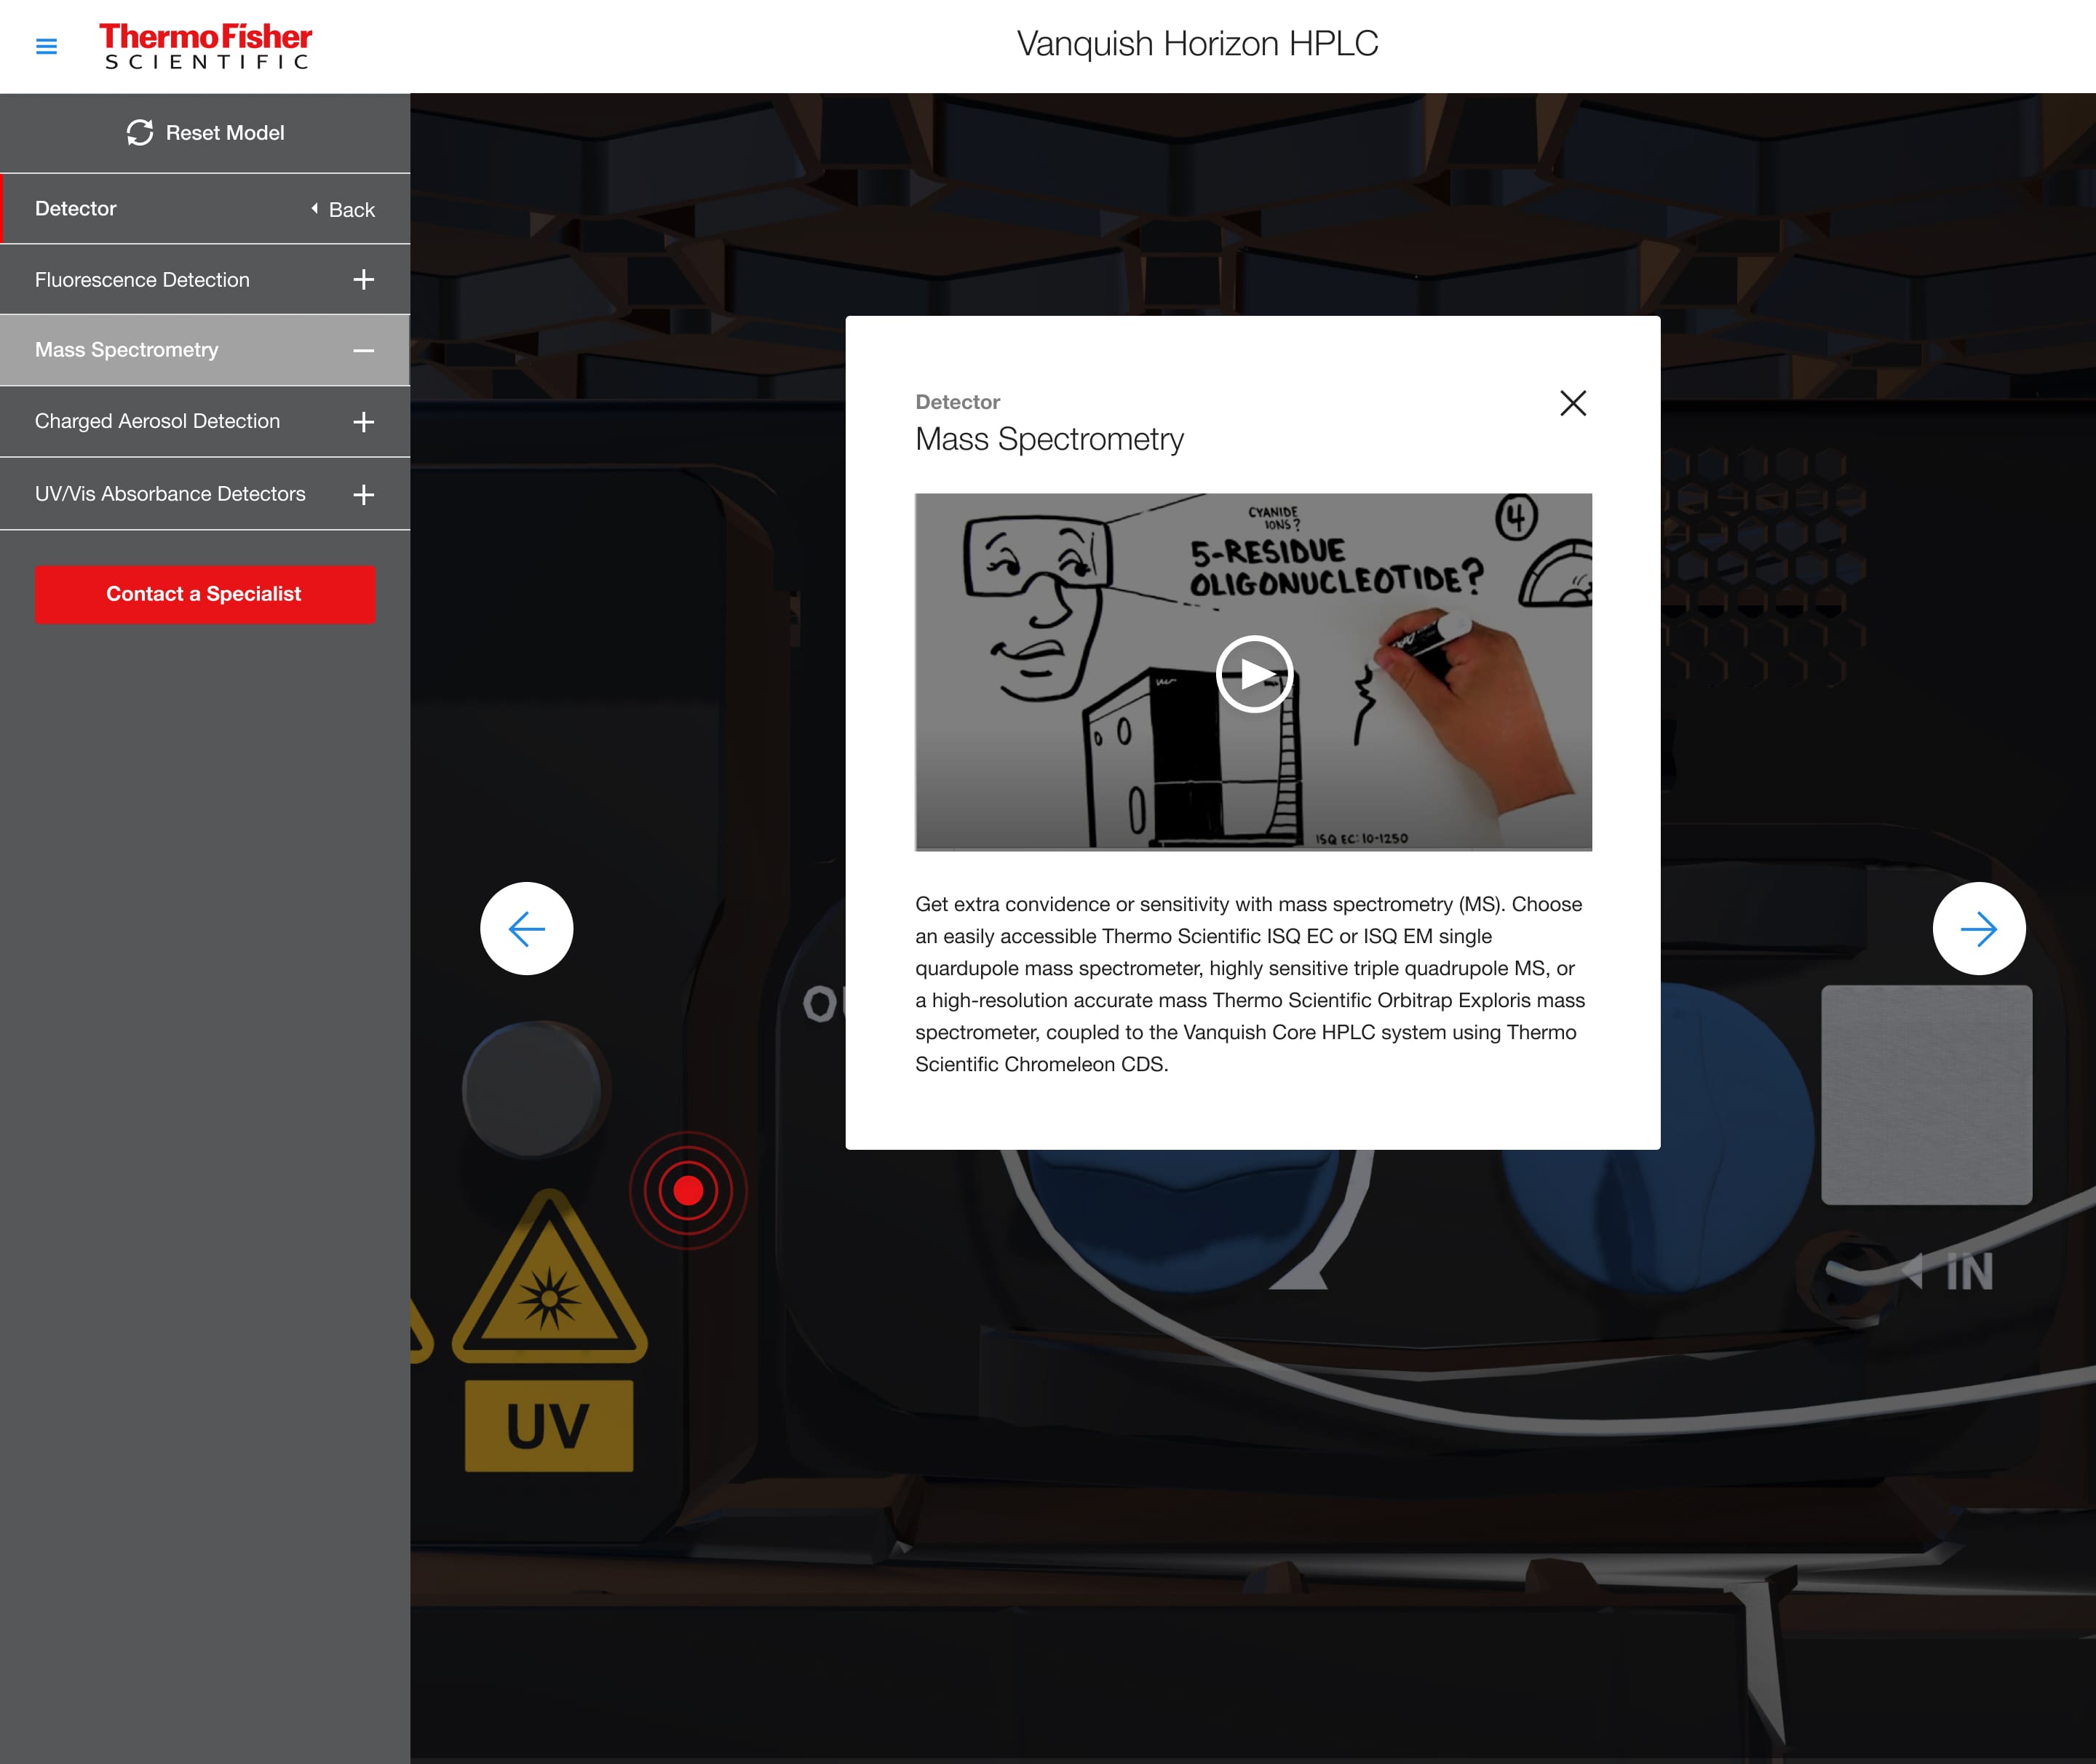Go to next item with right arrow
The image size is (2096, 1764).
tap(1979, 929)
